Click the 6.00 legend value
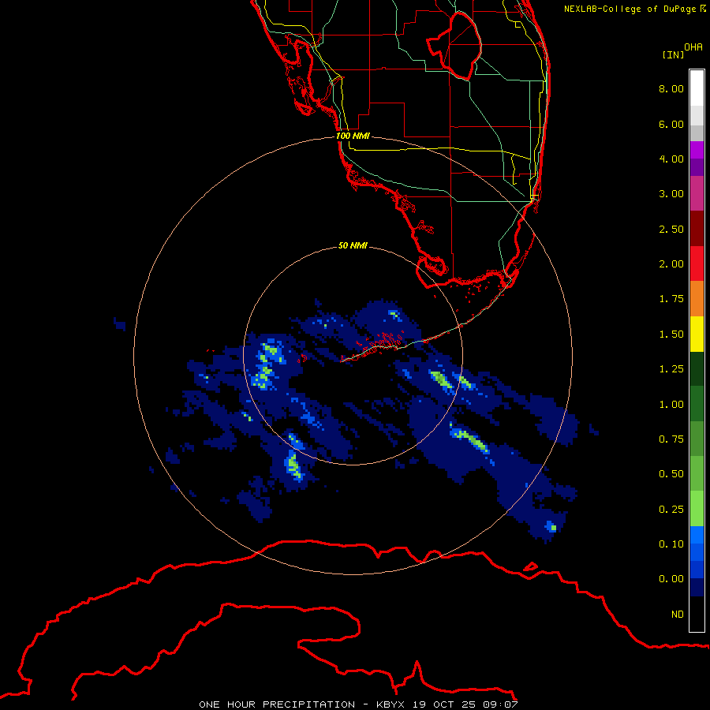Image resolution: width=710 pixels, height=710 pixels. 671,124
